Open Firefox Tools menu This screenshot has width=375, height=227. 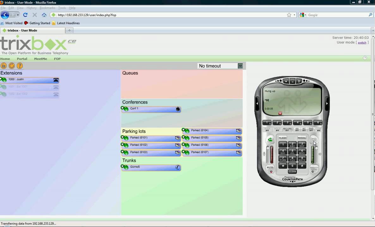(x=62, y=8)
